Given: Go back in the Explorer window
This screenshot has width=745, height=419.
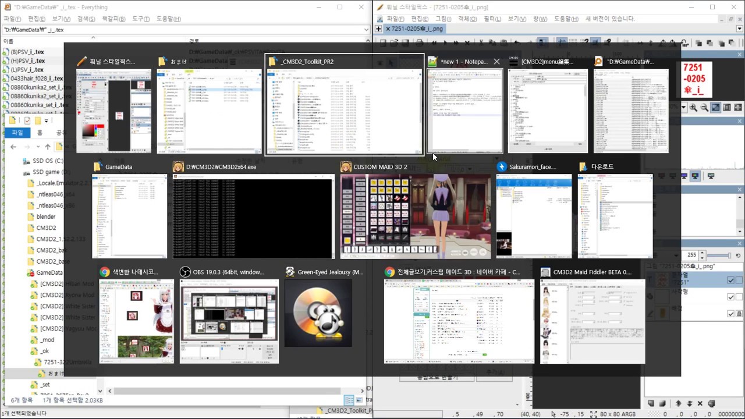Looking at the screenshot, I should [13, 147].
